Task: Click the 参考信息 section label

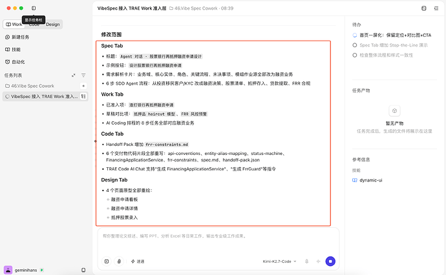Action: [x=361, y=159]
